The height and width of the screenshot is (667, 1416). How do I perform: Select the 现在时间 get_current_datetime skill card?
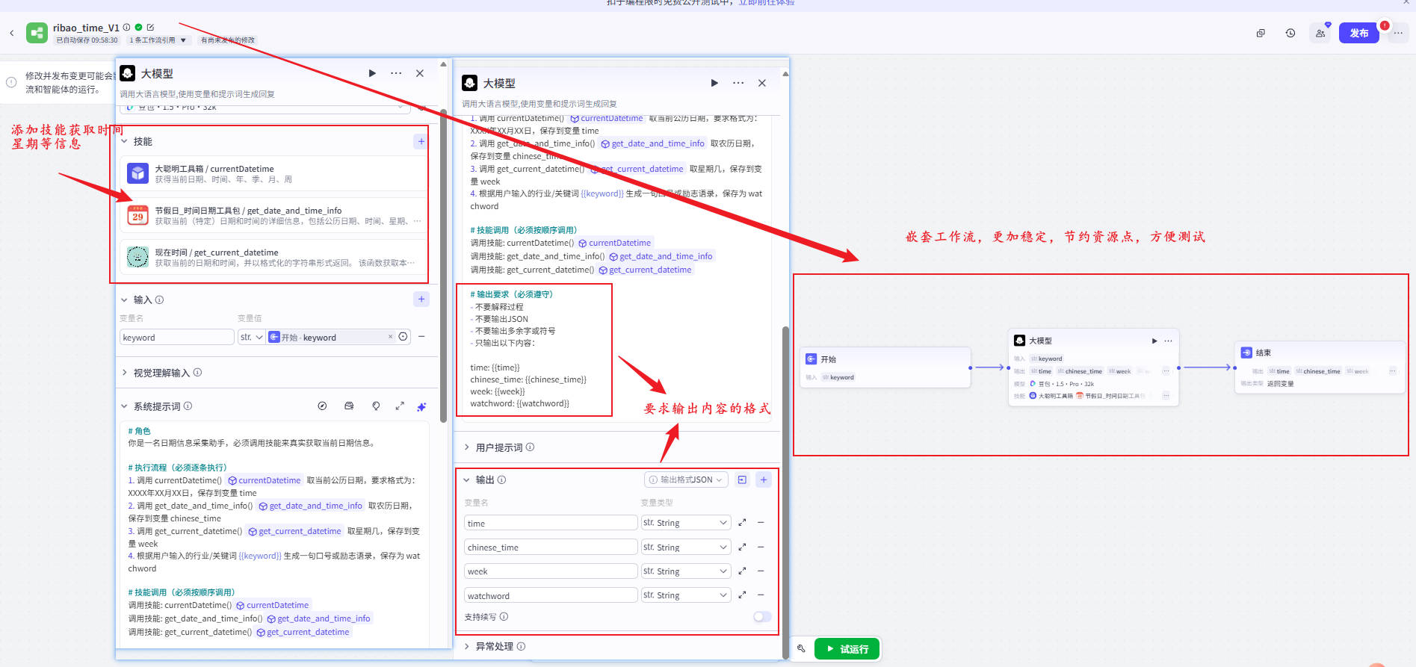(x=273, y=258)
